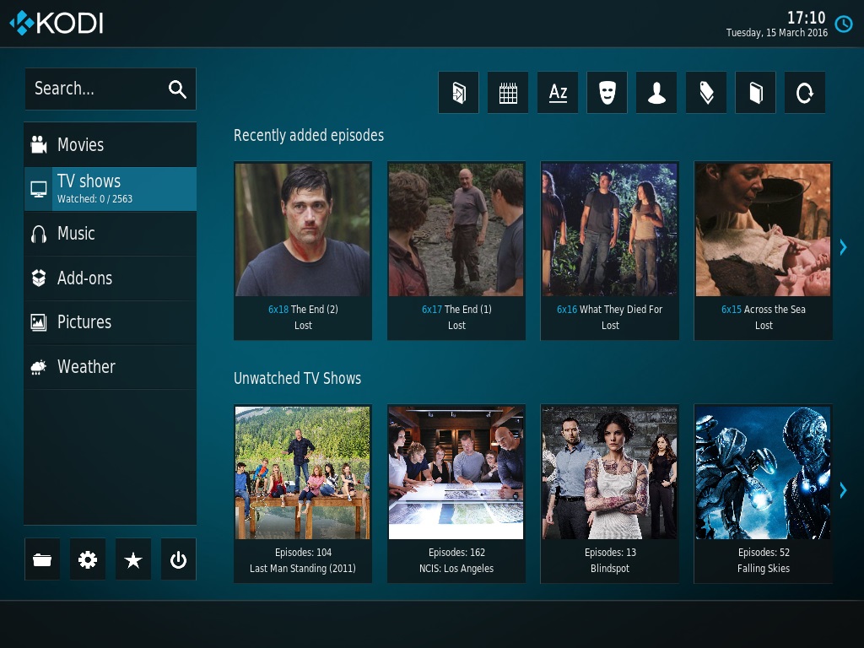The height and width of the screenshot is (648, 864).
Task: Click the "Recently added episodes" heading
Action: click(x=309, y=136)
